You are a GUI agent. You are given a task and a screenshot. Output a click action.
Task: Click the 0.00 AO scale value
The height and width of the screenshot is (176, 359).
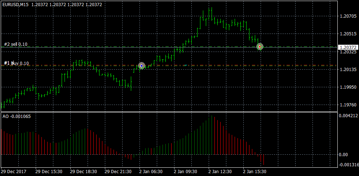344,155
